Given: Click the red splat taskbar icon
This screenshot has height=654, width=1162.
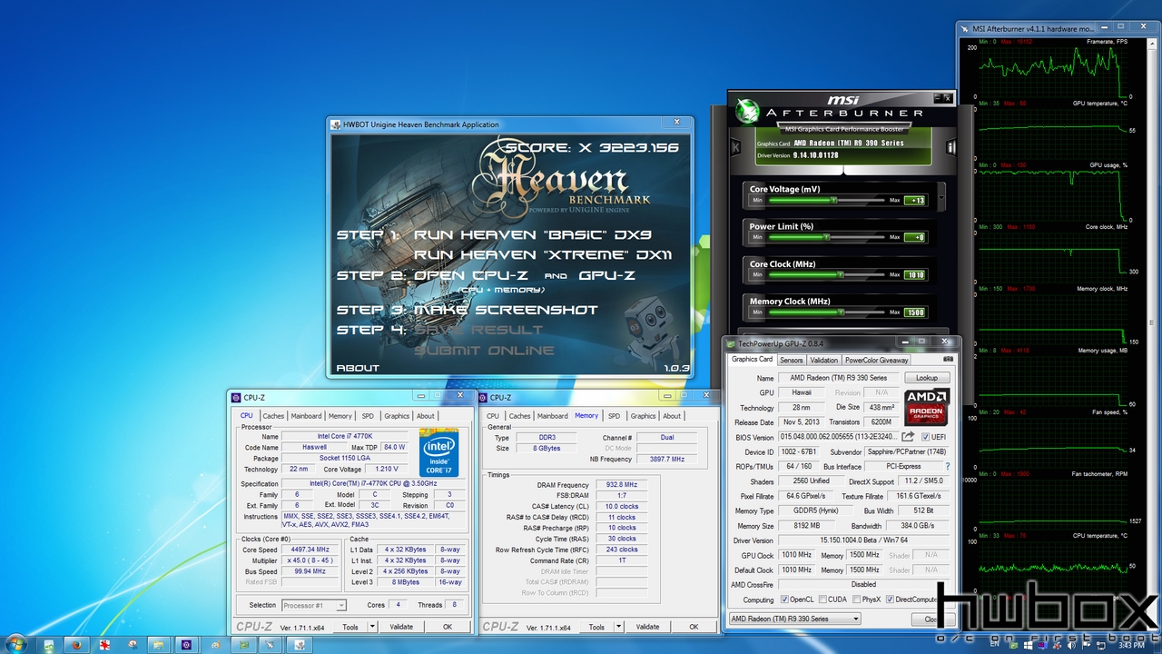Looking at the screenshot, I should [104, 644].
